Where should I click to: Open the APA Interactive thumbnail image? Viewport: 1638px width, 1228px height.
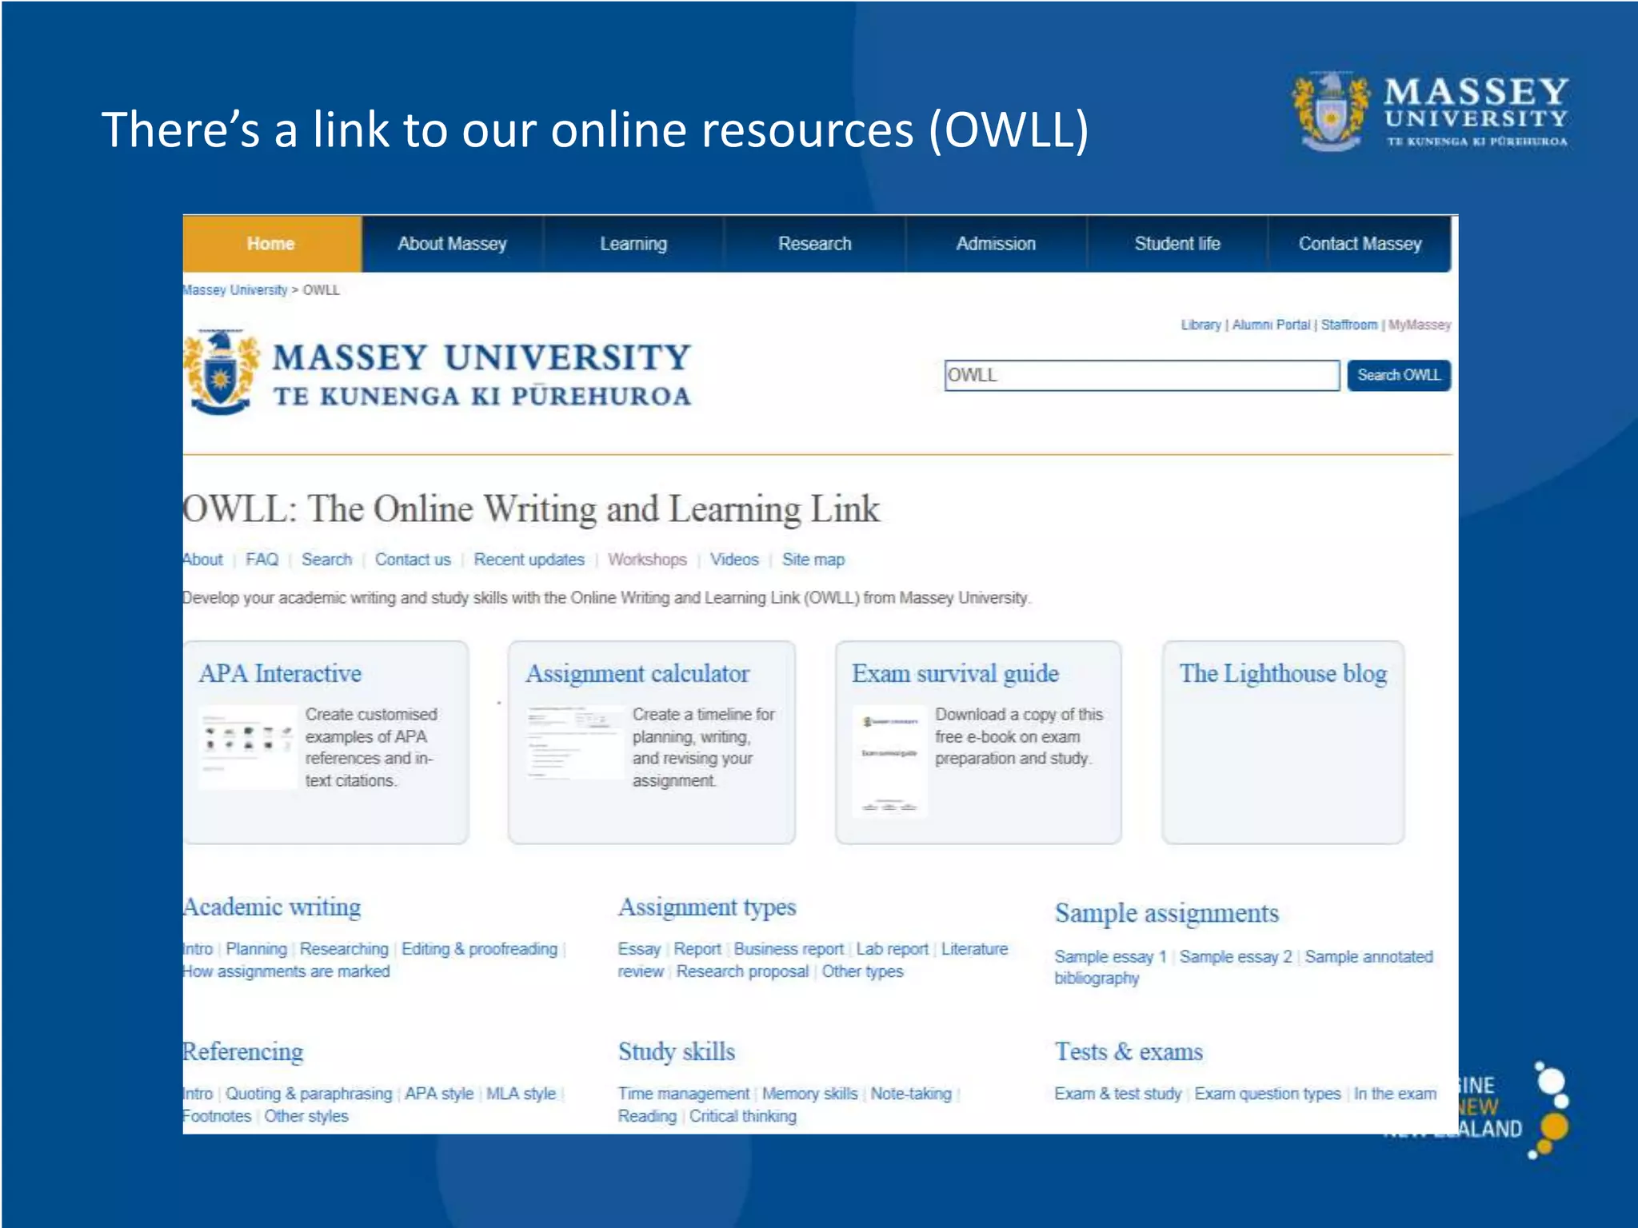[248, 747]
